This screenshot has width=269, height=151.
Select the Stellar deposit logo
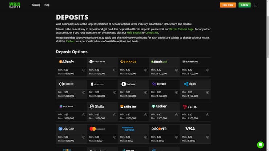[97, 106]
